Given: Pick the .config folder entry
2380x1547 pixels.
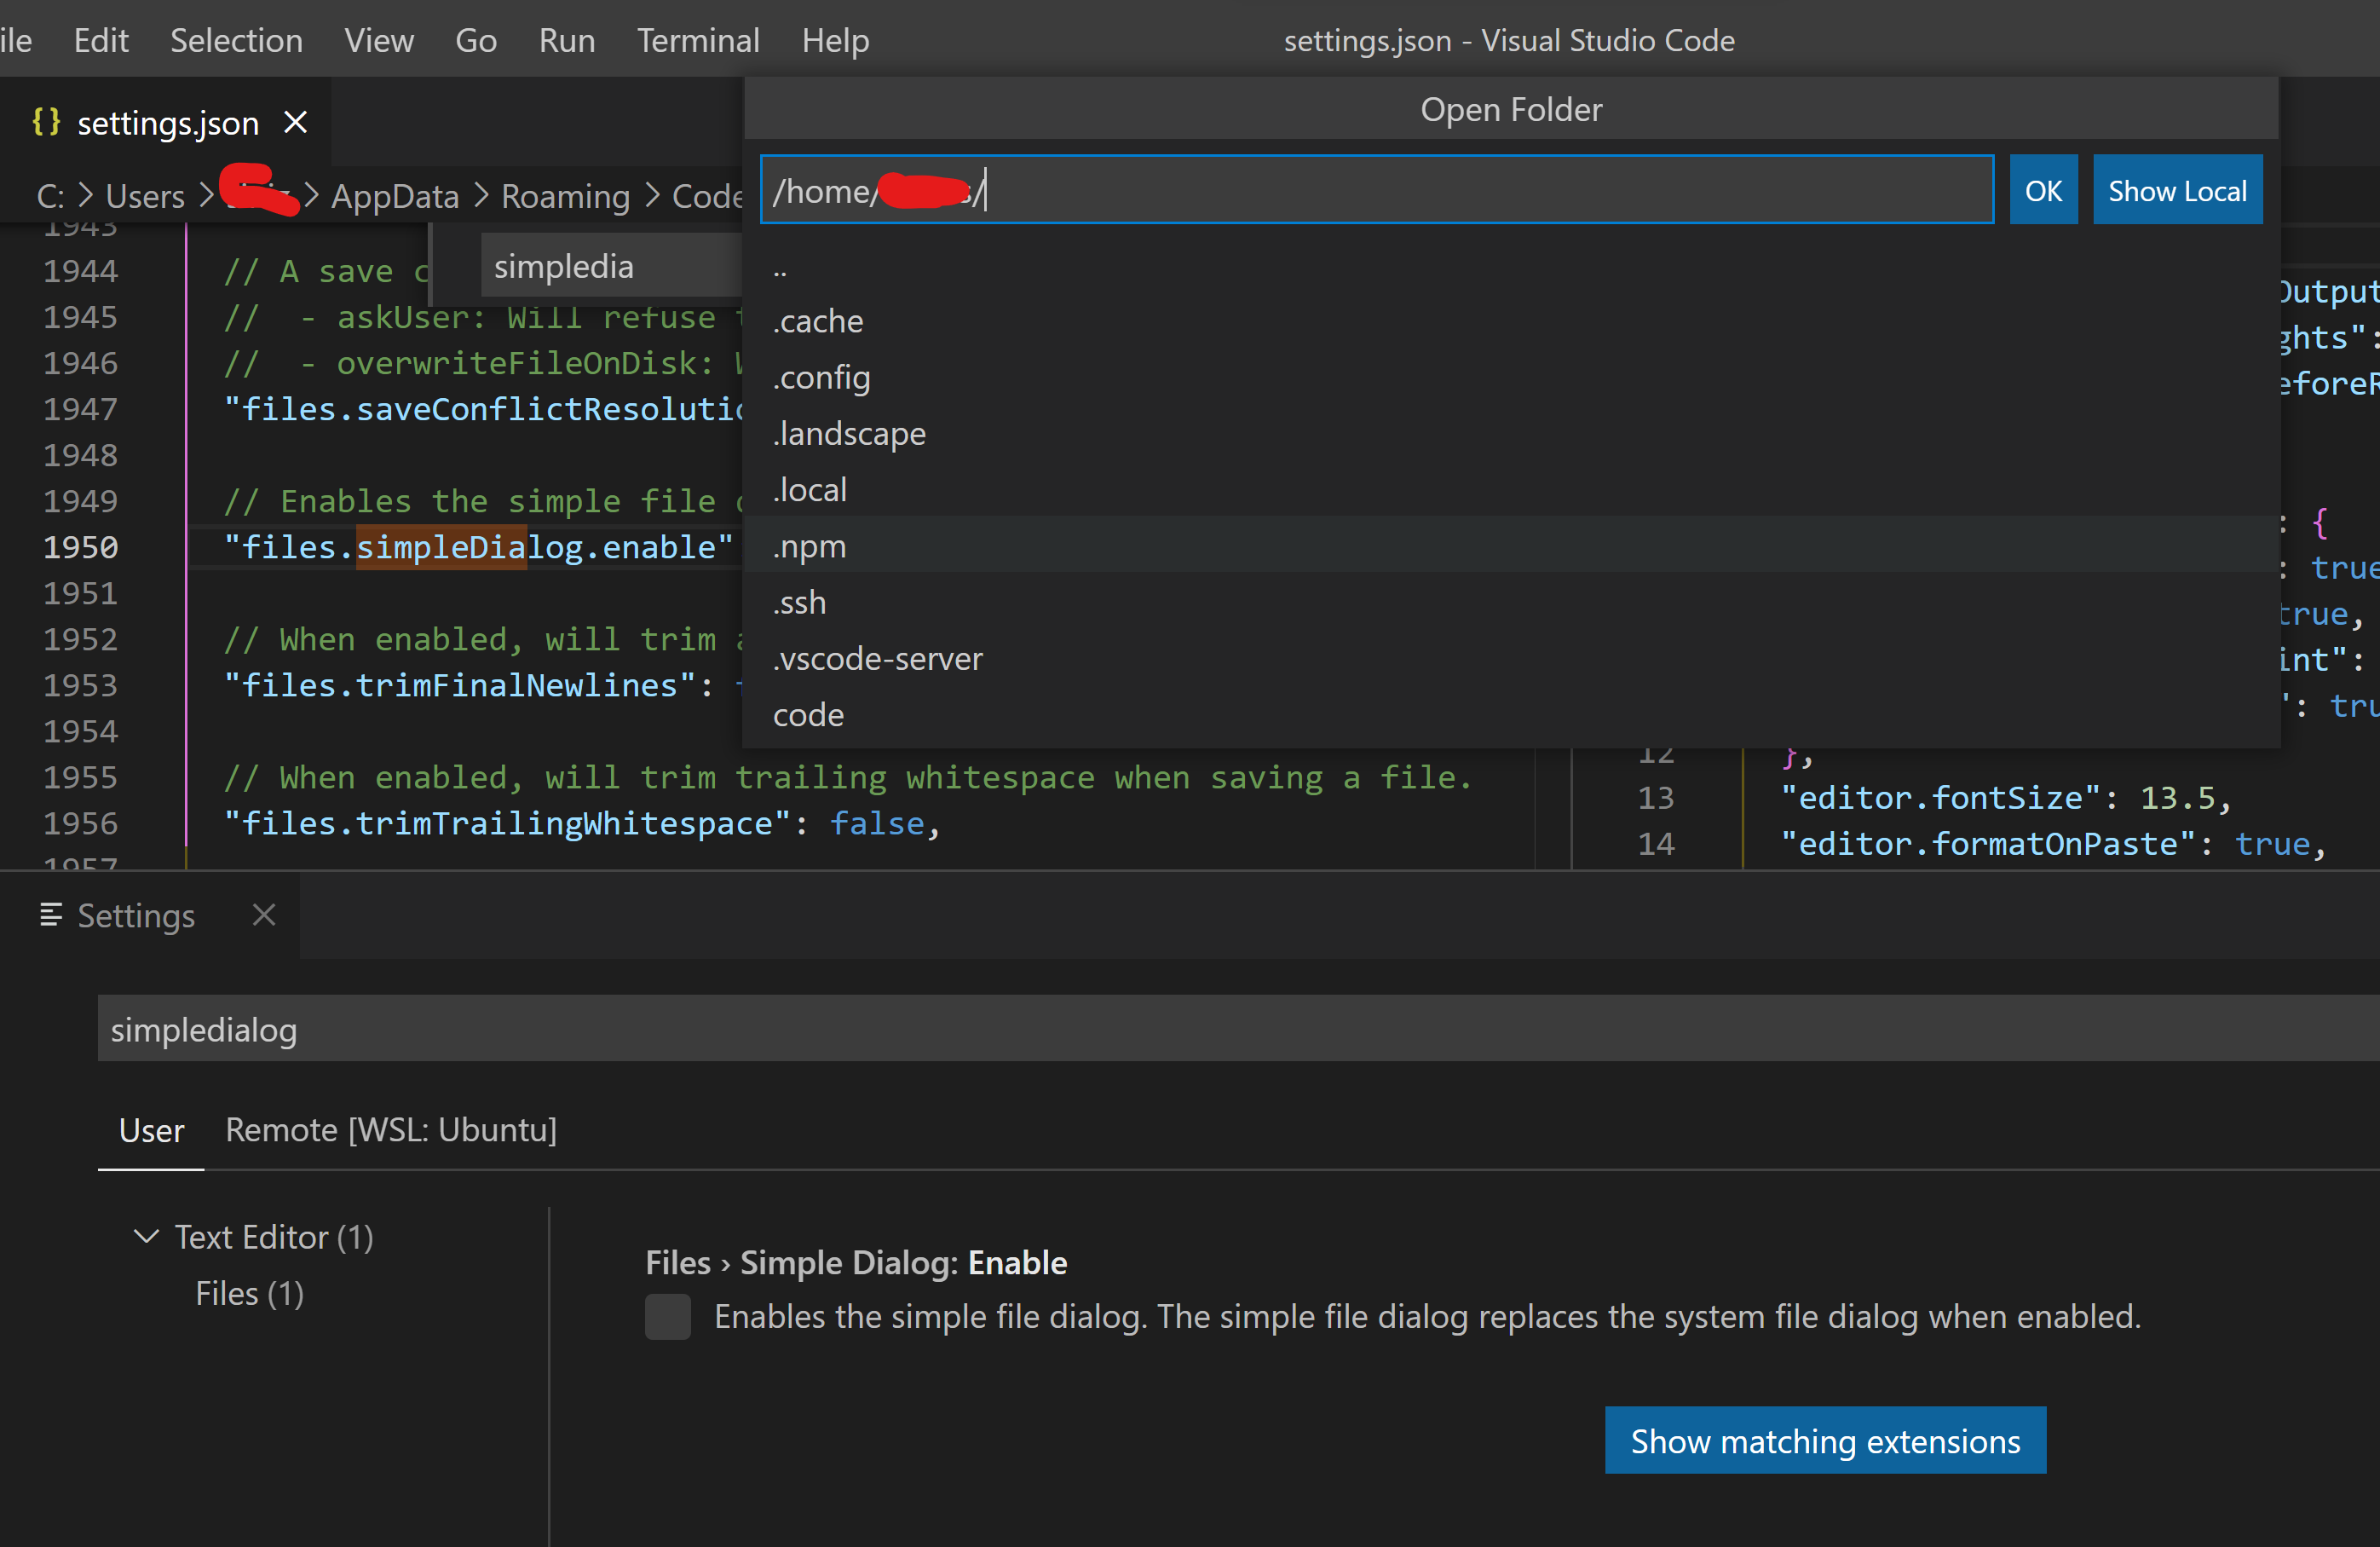Looking at the screenshot, I should (1510, 377).
